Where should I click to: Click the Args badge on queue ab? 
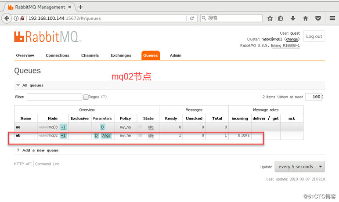coord(106,135)
